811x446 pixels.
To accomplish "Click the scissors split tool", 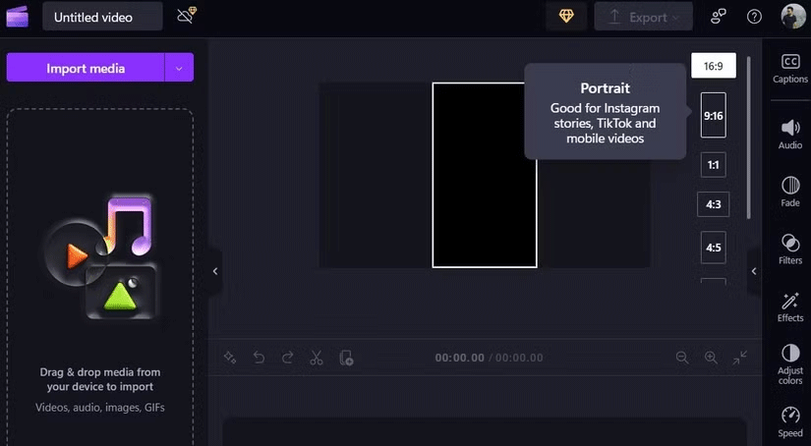I will (316, 358).
